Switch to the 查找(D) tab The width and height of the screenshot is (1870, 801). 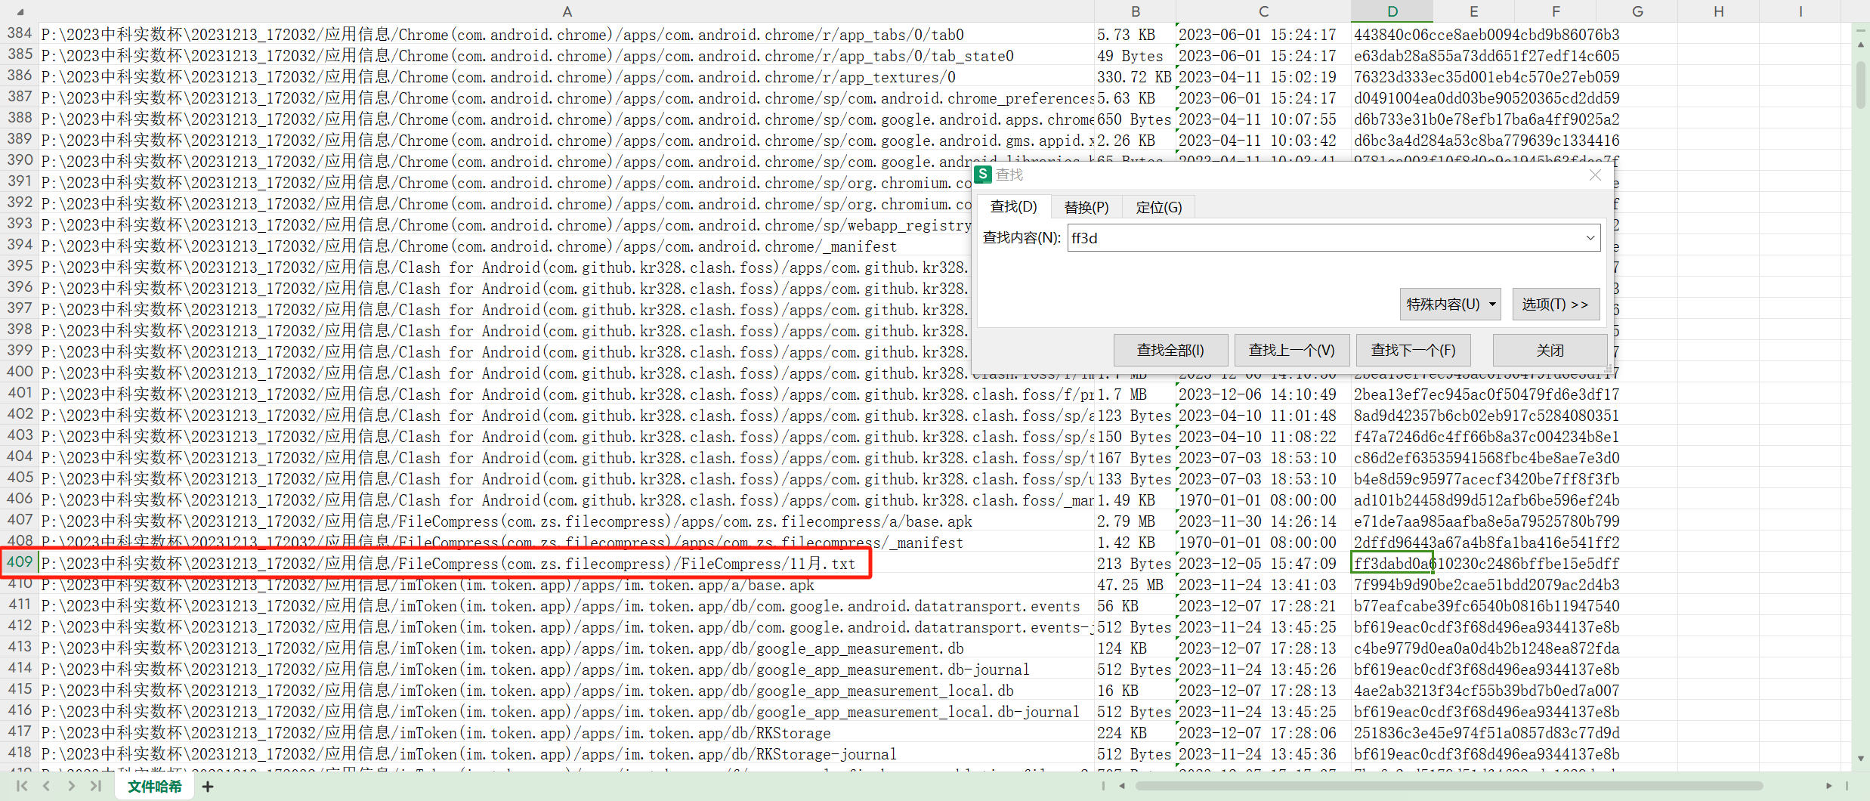[1013, 207]
